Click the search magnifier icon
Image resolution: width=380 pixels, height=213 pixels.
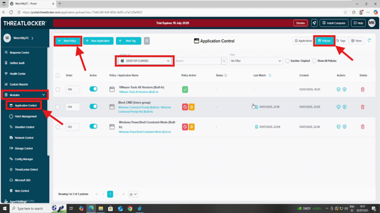[x=224, y=61]
